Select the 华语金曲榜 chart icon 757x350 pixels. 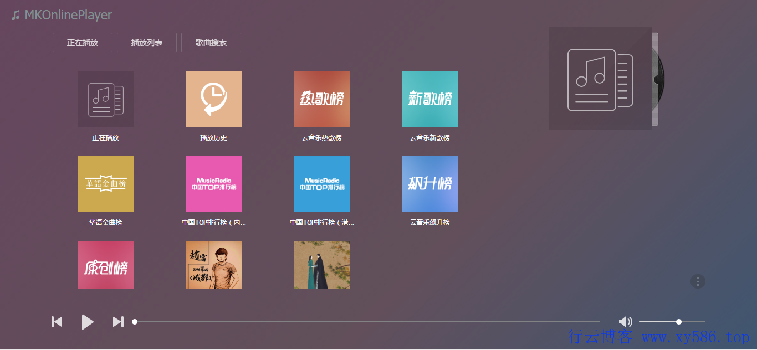(x=105, y=184)
